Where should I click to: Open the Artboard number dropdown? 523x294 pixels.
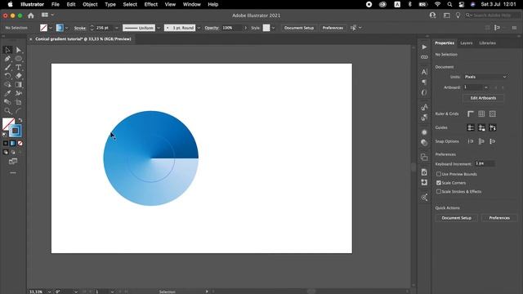tap(486, 87)
